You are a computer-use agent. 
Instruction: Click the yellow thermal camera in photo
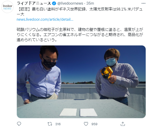point(107,73)
